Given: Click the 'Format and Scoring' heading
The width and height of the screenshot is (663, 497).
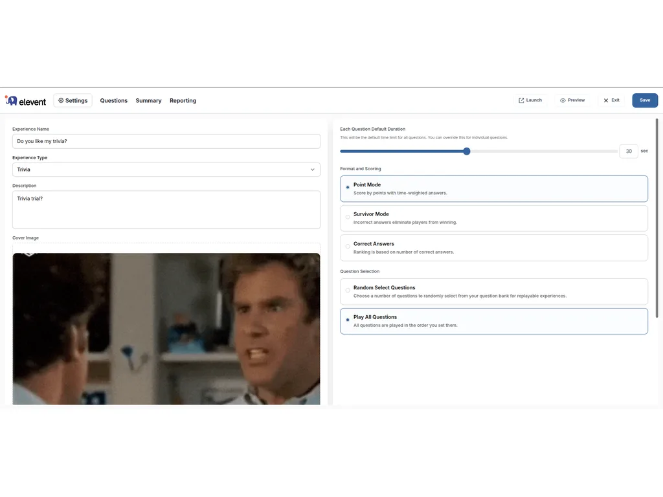Looking at the screenshot, I should pos(360,169).
